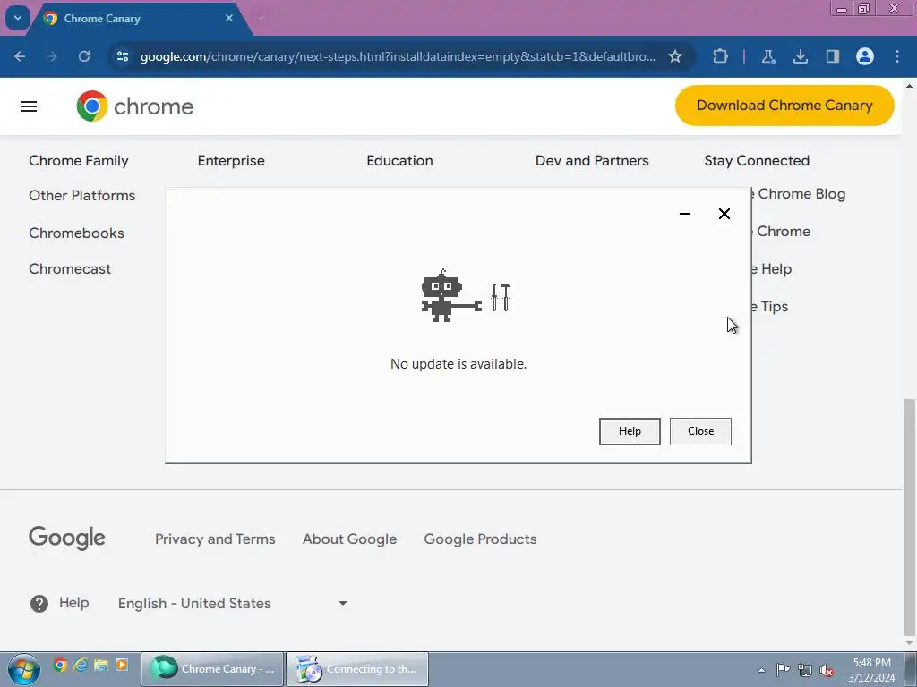Screen dimensions: 917x687
Task: Click the Help button in update dialog
Action: click(630, 431)
